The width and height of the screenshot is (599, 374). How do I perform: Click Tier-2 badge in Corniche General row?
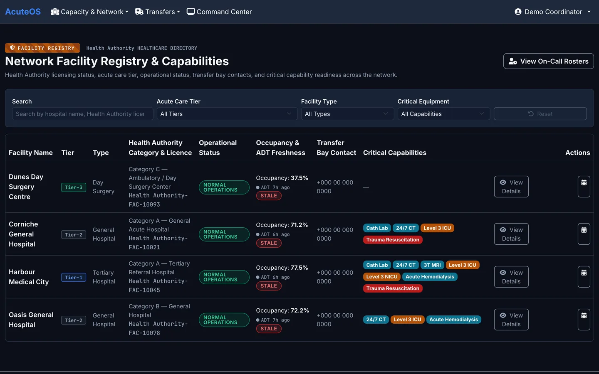coord(74,235)
